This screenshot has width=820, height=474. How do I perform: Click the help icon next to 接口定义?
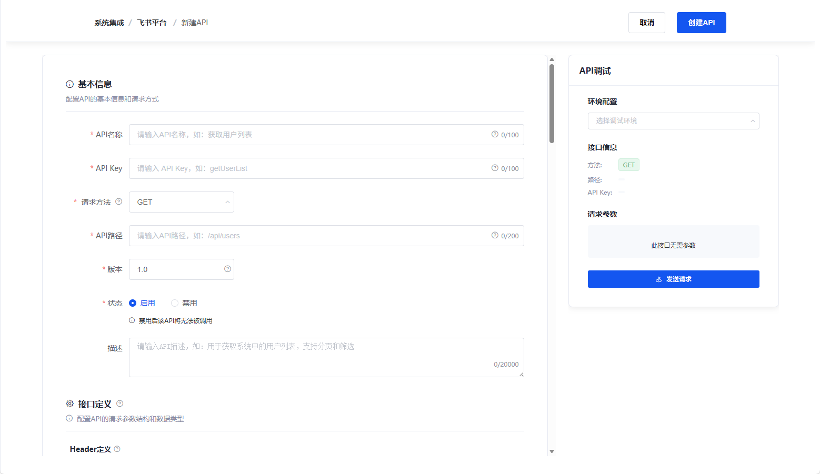point(120,404)
